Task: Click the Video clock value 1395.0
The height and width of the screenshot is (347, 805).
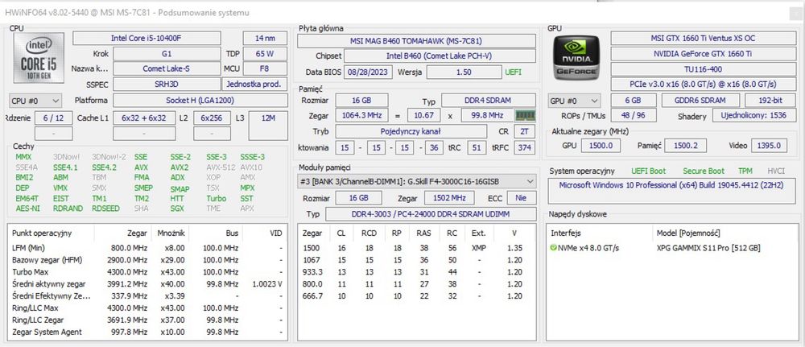Action: (769, 146)
